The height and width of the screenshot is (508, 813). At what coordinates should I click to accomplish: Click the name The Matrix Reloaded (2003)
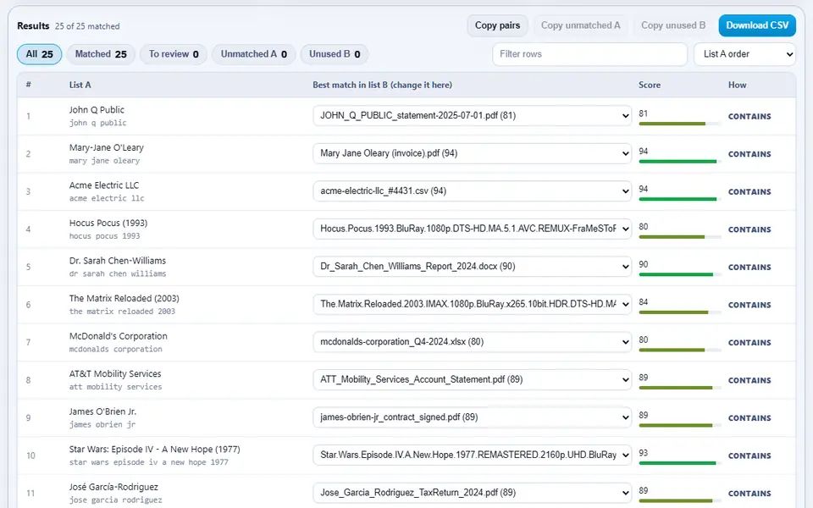point(124,299)
